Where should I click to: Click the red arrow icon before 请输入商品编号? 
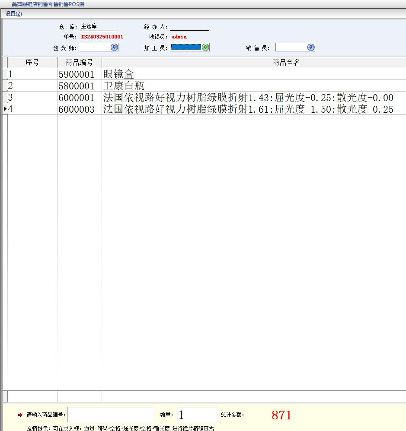20,415
